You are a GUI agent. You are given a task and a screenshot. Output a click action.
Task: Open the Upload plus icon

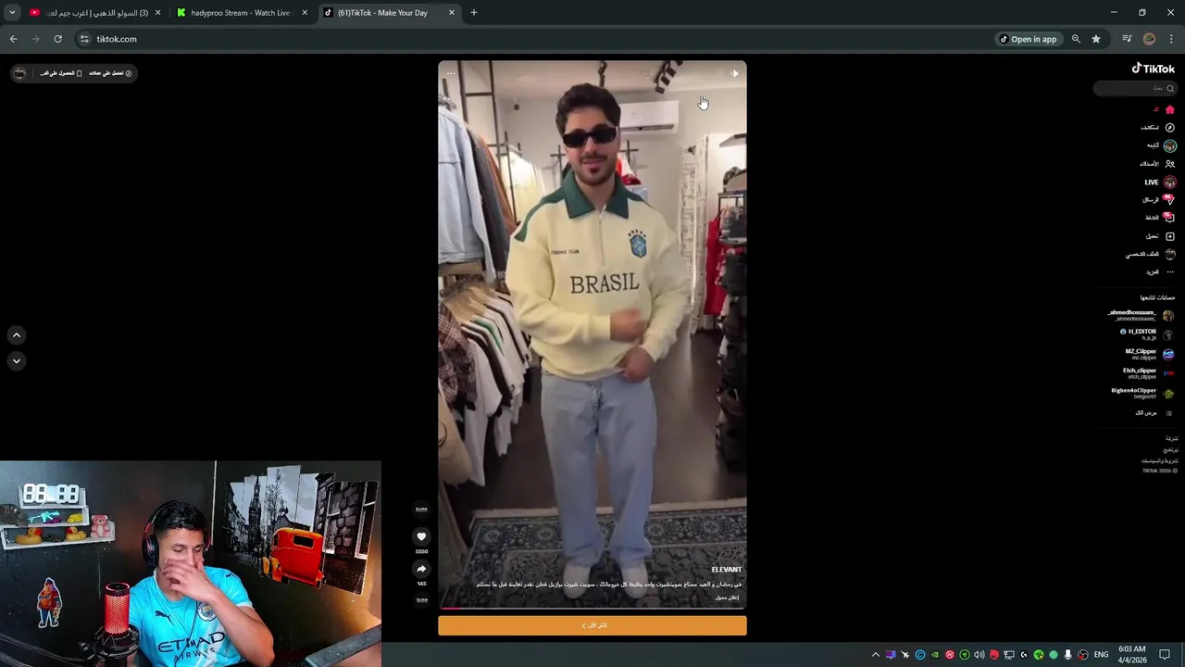click(1169, 236)
